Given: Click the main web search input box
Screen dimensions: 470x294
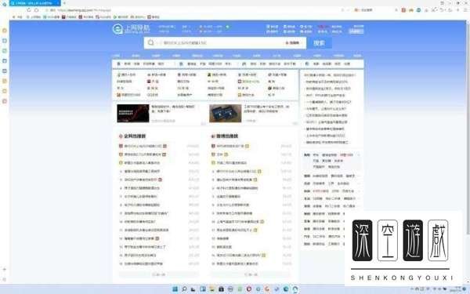Looking at the screenshot, I should click(225, 43).
